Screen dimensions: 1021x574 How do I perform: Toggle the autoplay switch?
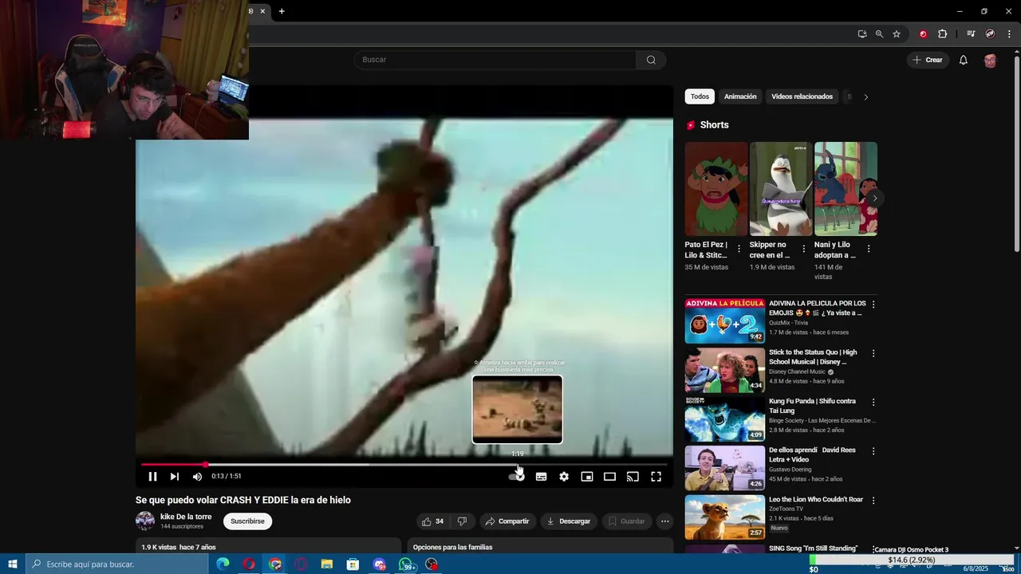pyautogui.click(x=517, y=477)
